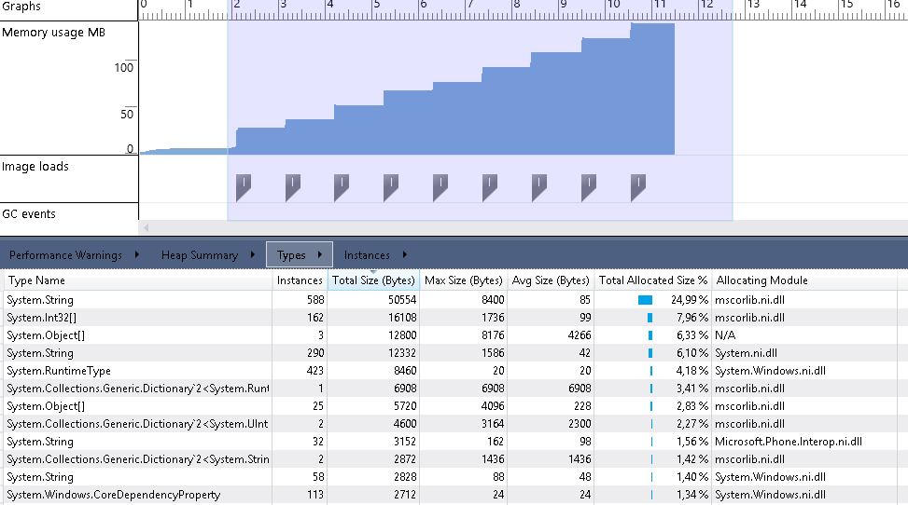Sort by Instances column header

tap(300, 280)
